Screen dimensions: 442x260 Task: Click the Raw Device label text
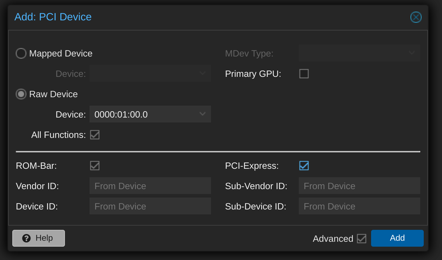[53, 94]
